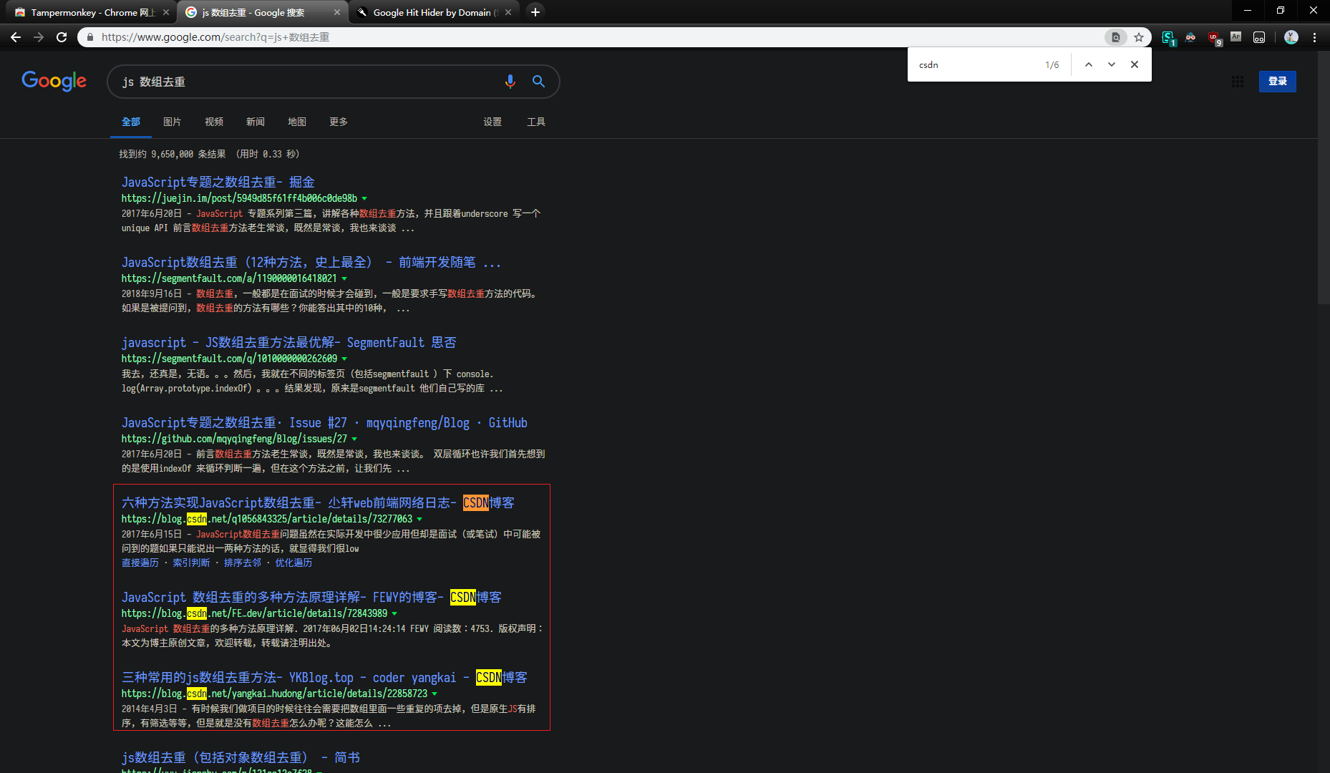Open the mqyqingfeng/Blog GitHub Issue #27 result
The image size is (1330, 773).
pos(324,422)
